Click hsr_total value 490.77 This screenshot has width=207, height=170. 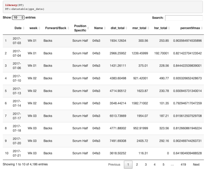coord(164,78)
